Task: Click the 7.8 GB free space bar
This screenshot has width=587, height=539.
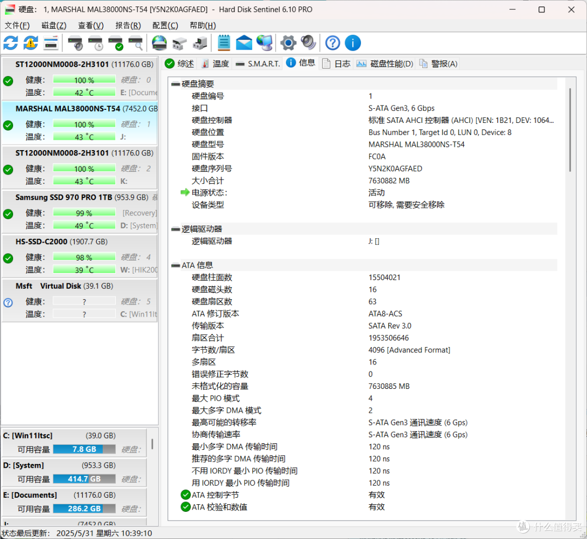Action: coord(84,449)
